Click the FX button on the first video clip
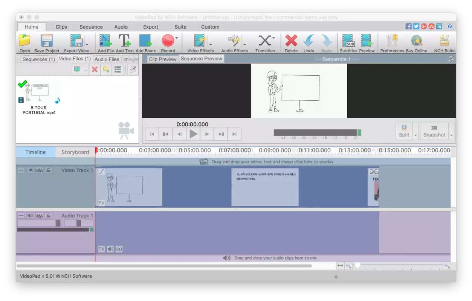The width and height of the screenshot is (472, 301). (101, 203)
